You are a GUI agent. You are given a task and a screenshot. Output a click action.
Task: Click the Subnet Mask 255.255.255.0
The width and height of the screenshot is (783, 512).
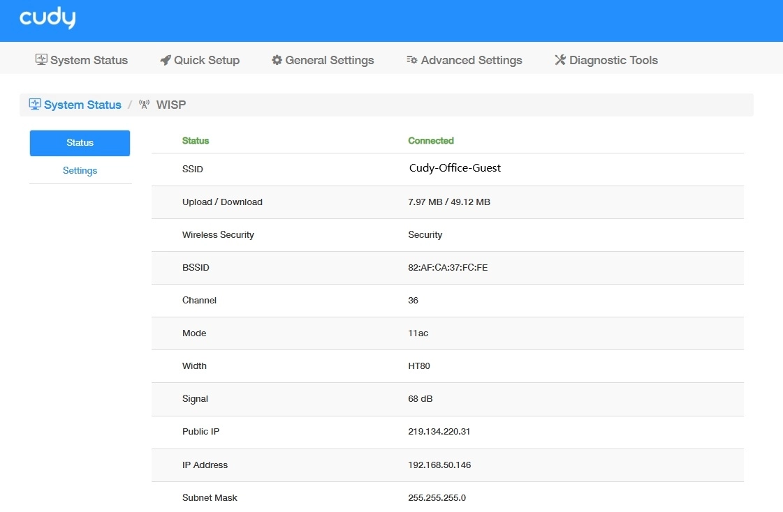437,497
